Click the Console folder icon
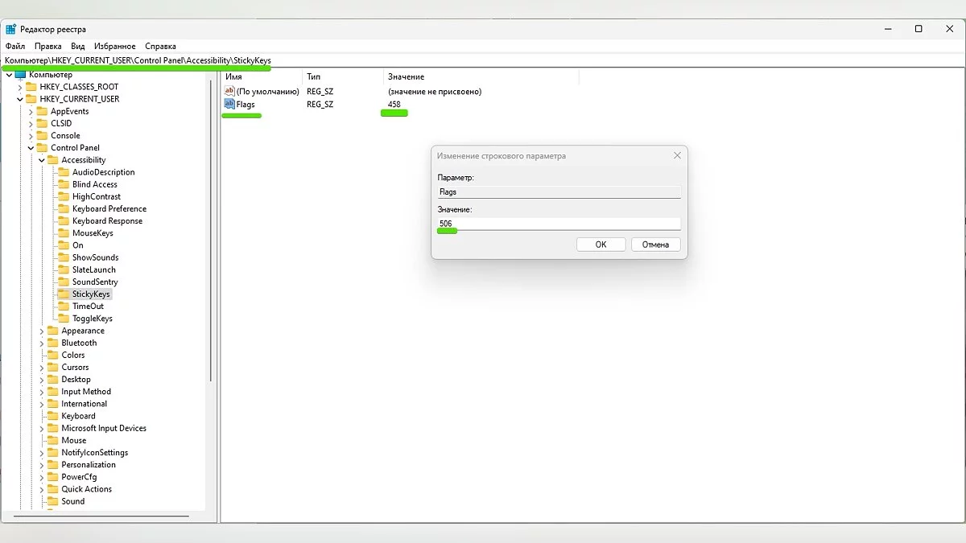This screenshot has height=543, width=966. pos(43,135)
